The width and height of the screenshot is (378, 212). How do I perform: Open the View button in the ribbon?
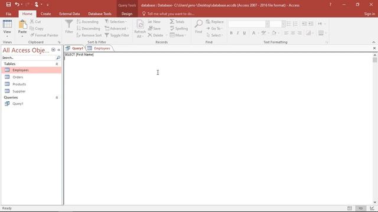7,29
